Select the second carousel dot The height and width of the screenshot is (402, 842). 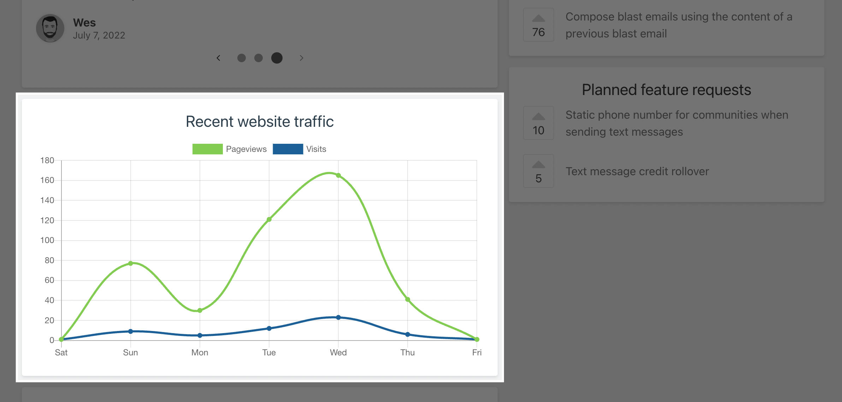point(259,58)
